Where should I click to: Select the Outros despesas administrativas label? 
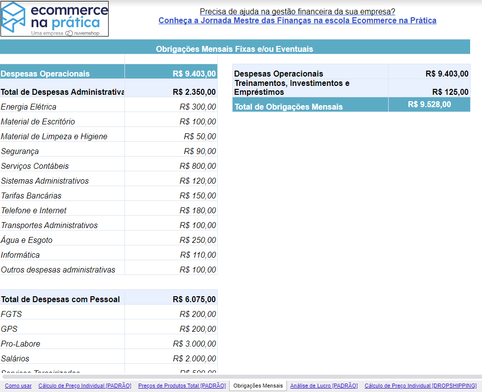[x=62, y=267]
